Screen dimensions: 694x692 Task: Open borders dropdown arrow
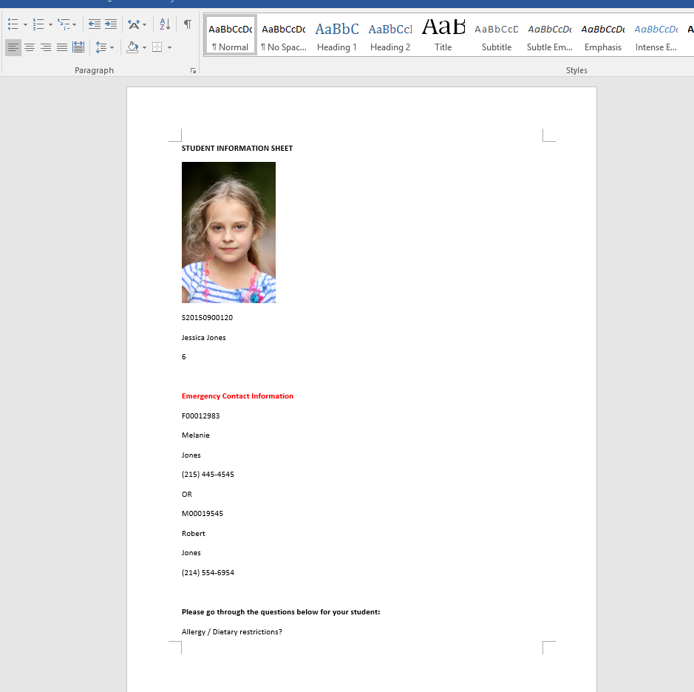pyautogui.click(x=169, y=47)
